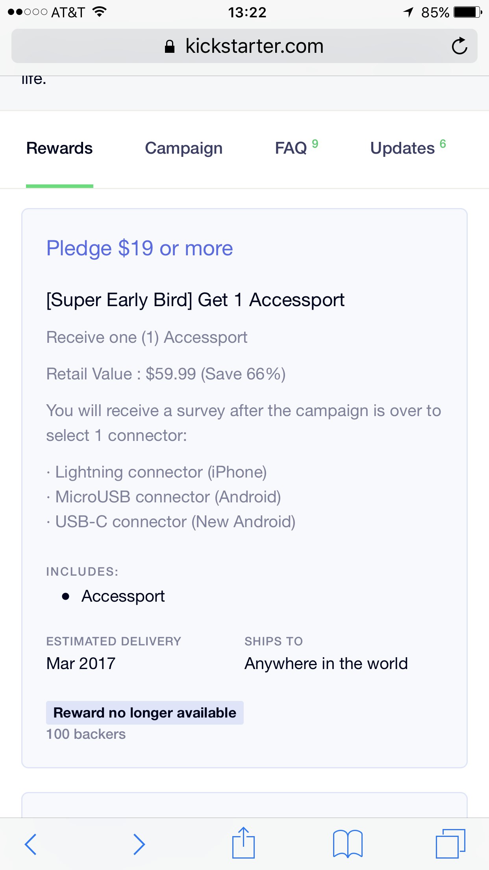Click the kickstarter.com address field
Screen dimensions: 489x870
[254, 46]
